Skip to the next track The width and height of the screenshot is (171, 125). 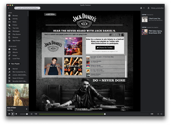(x=16, y=114)
